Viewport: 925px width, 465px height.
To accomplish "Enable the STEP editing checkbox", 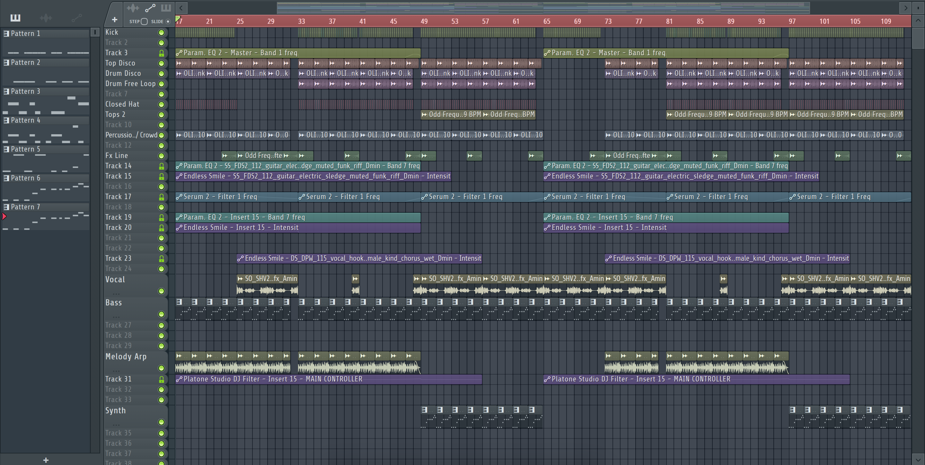I will pyautogui.click(x=144, y=22).
